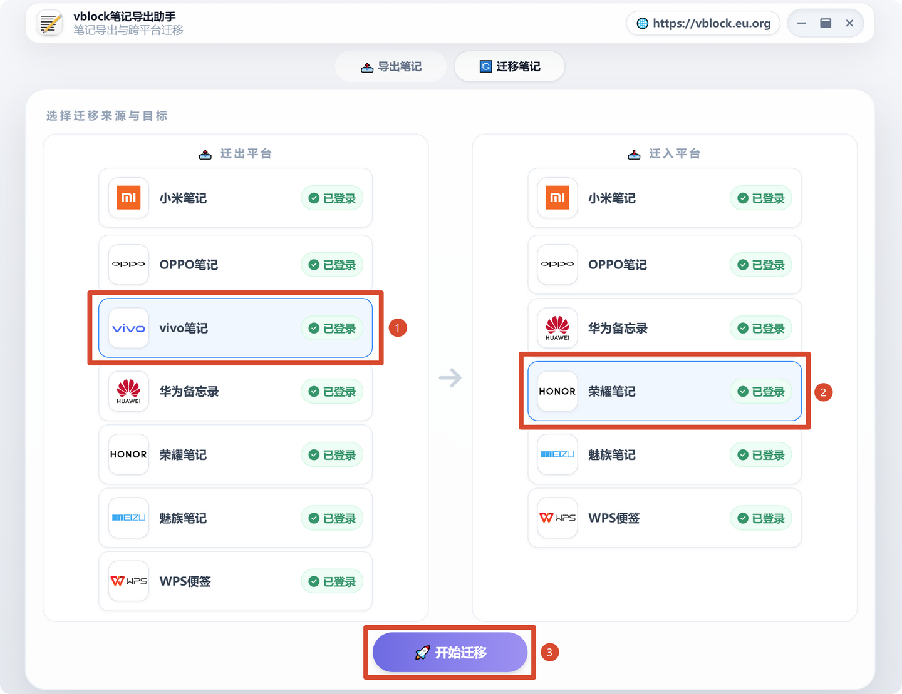The width and height of the screenshot is (902, 694).
Task: Select Meizu logo in 迁入平台 list
Action: [x=557, y=454]
